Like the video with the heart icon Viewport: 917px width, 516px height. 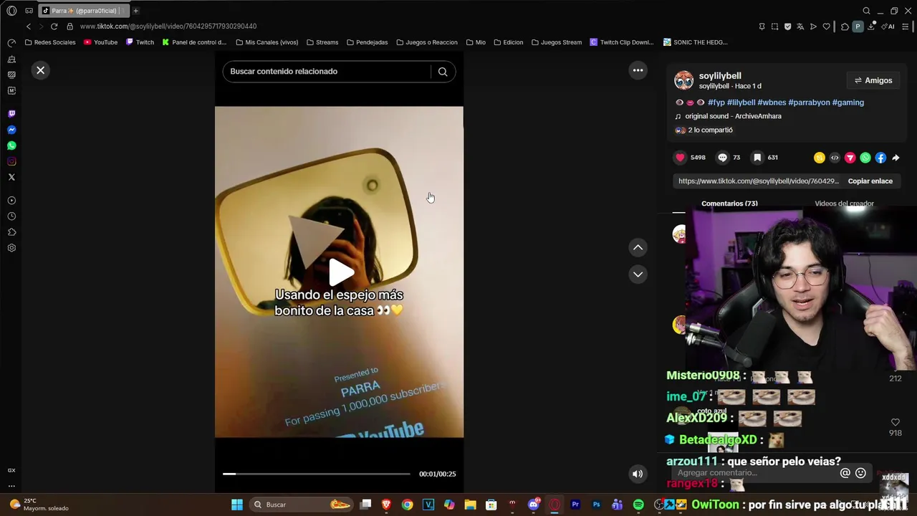680,158
